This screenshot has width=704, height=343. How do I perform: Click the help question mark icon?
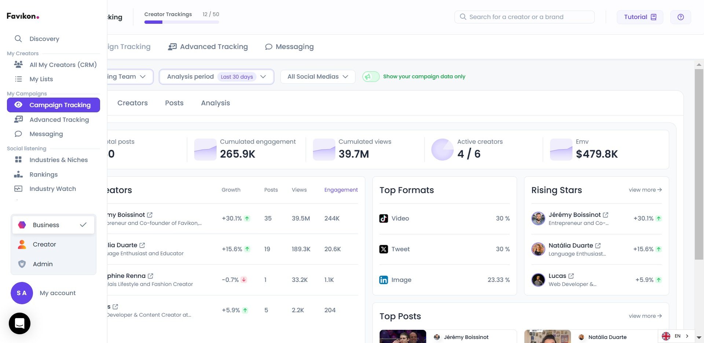680,17
